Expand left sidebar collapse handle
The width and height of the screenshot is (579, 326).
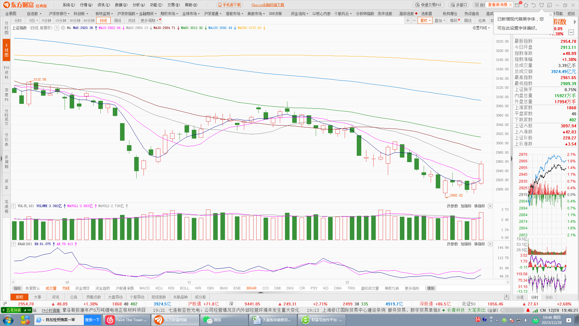click(x=1, y=158)
